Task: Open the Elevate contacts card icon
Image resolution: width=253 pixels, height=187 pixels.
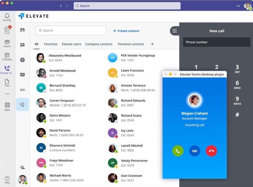Action: pyautogui.click(x=22, y=30)
